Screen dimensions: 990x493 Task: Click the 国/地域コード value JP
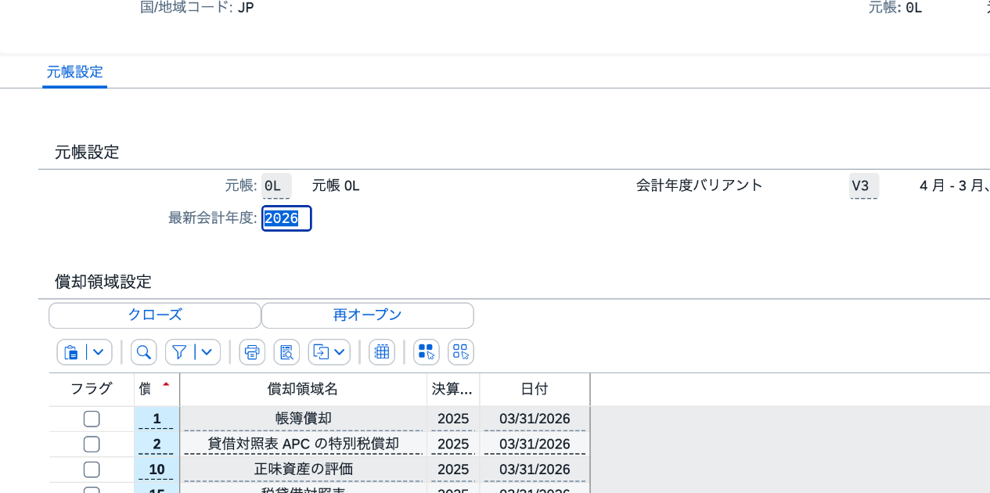click(246, 8)
